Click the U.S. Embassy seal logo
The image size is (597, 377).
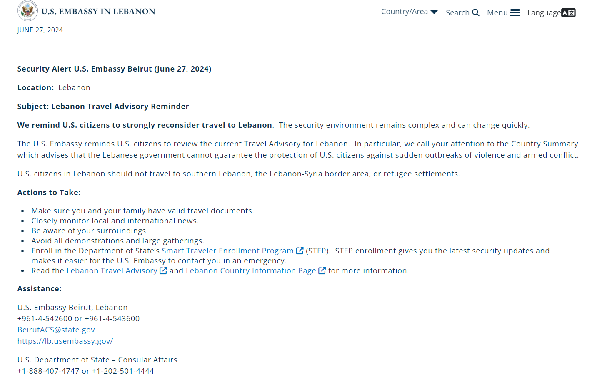pos(27,11)
